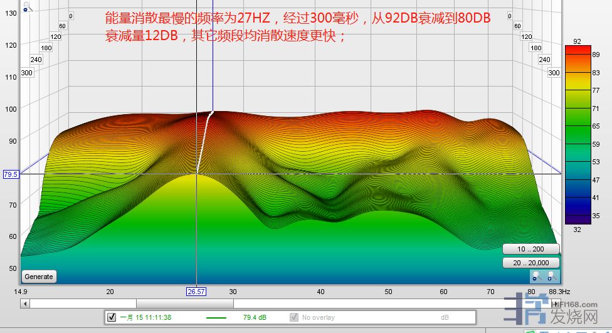
Task: Click the Generate button
Action: click(39, 276)
